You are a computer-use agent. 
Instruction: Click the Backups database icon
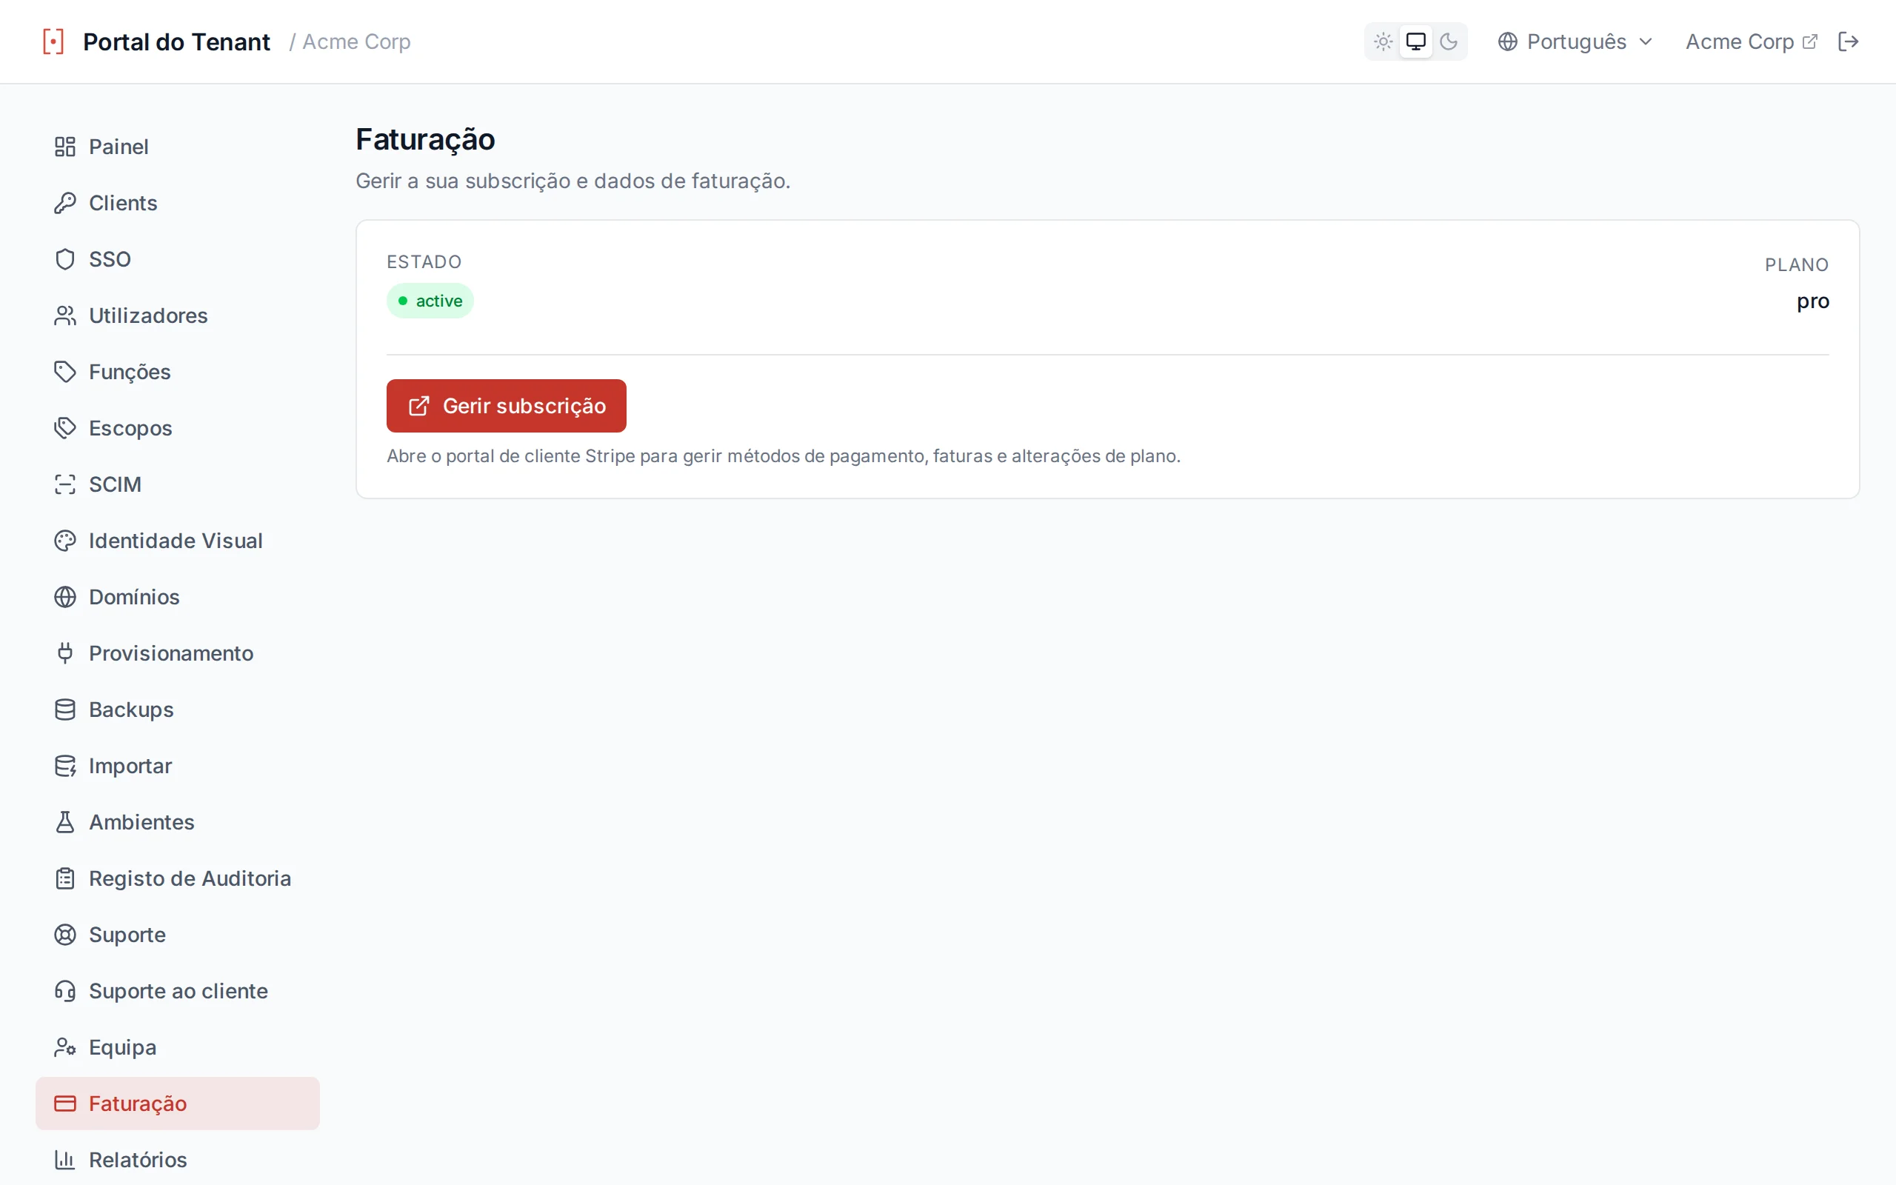(x=65, y=710)
